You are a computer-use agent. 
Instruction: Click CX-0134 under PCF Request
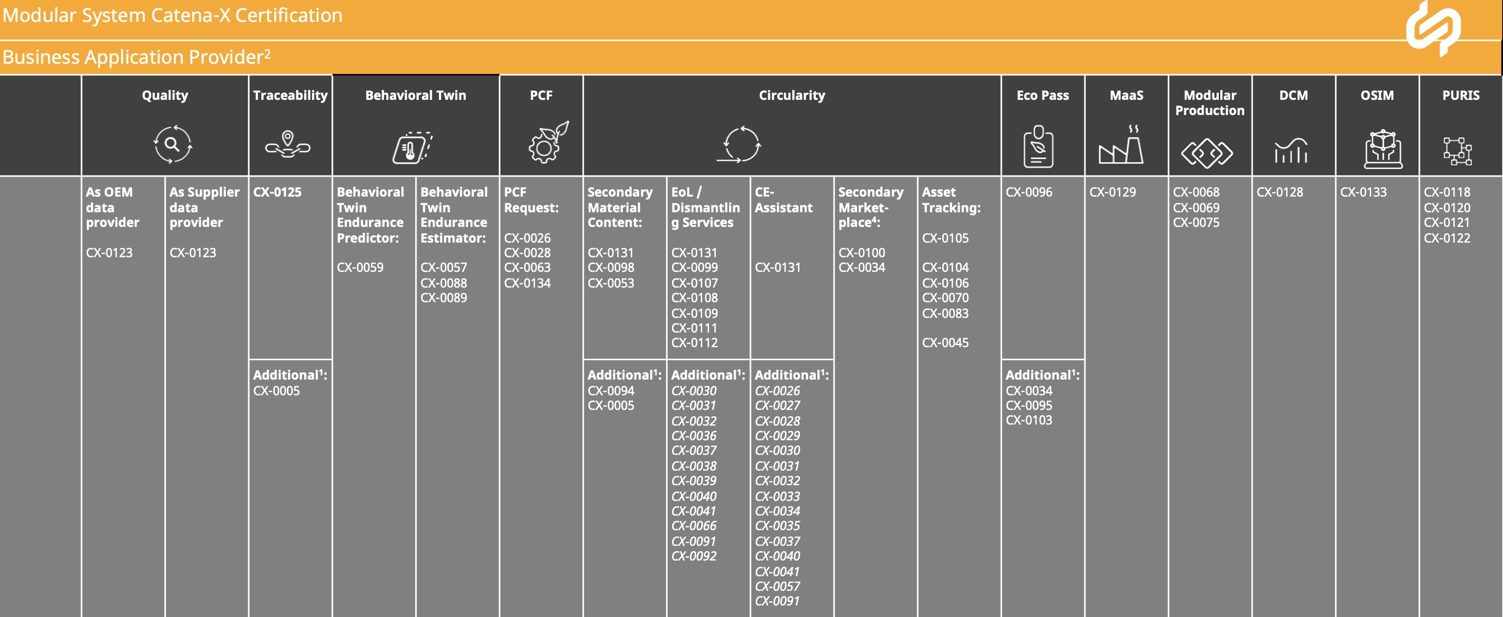pyautogui.click(x=527, y=282)
